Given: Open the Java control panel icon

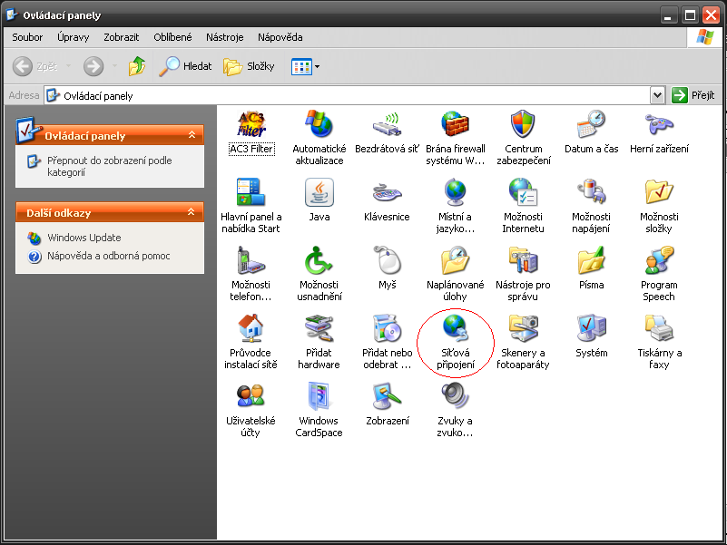Looking at the screenshot, I should pos(319,192).
